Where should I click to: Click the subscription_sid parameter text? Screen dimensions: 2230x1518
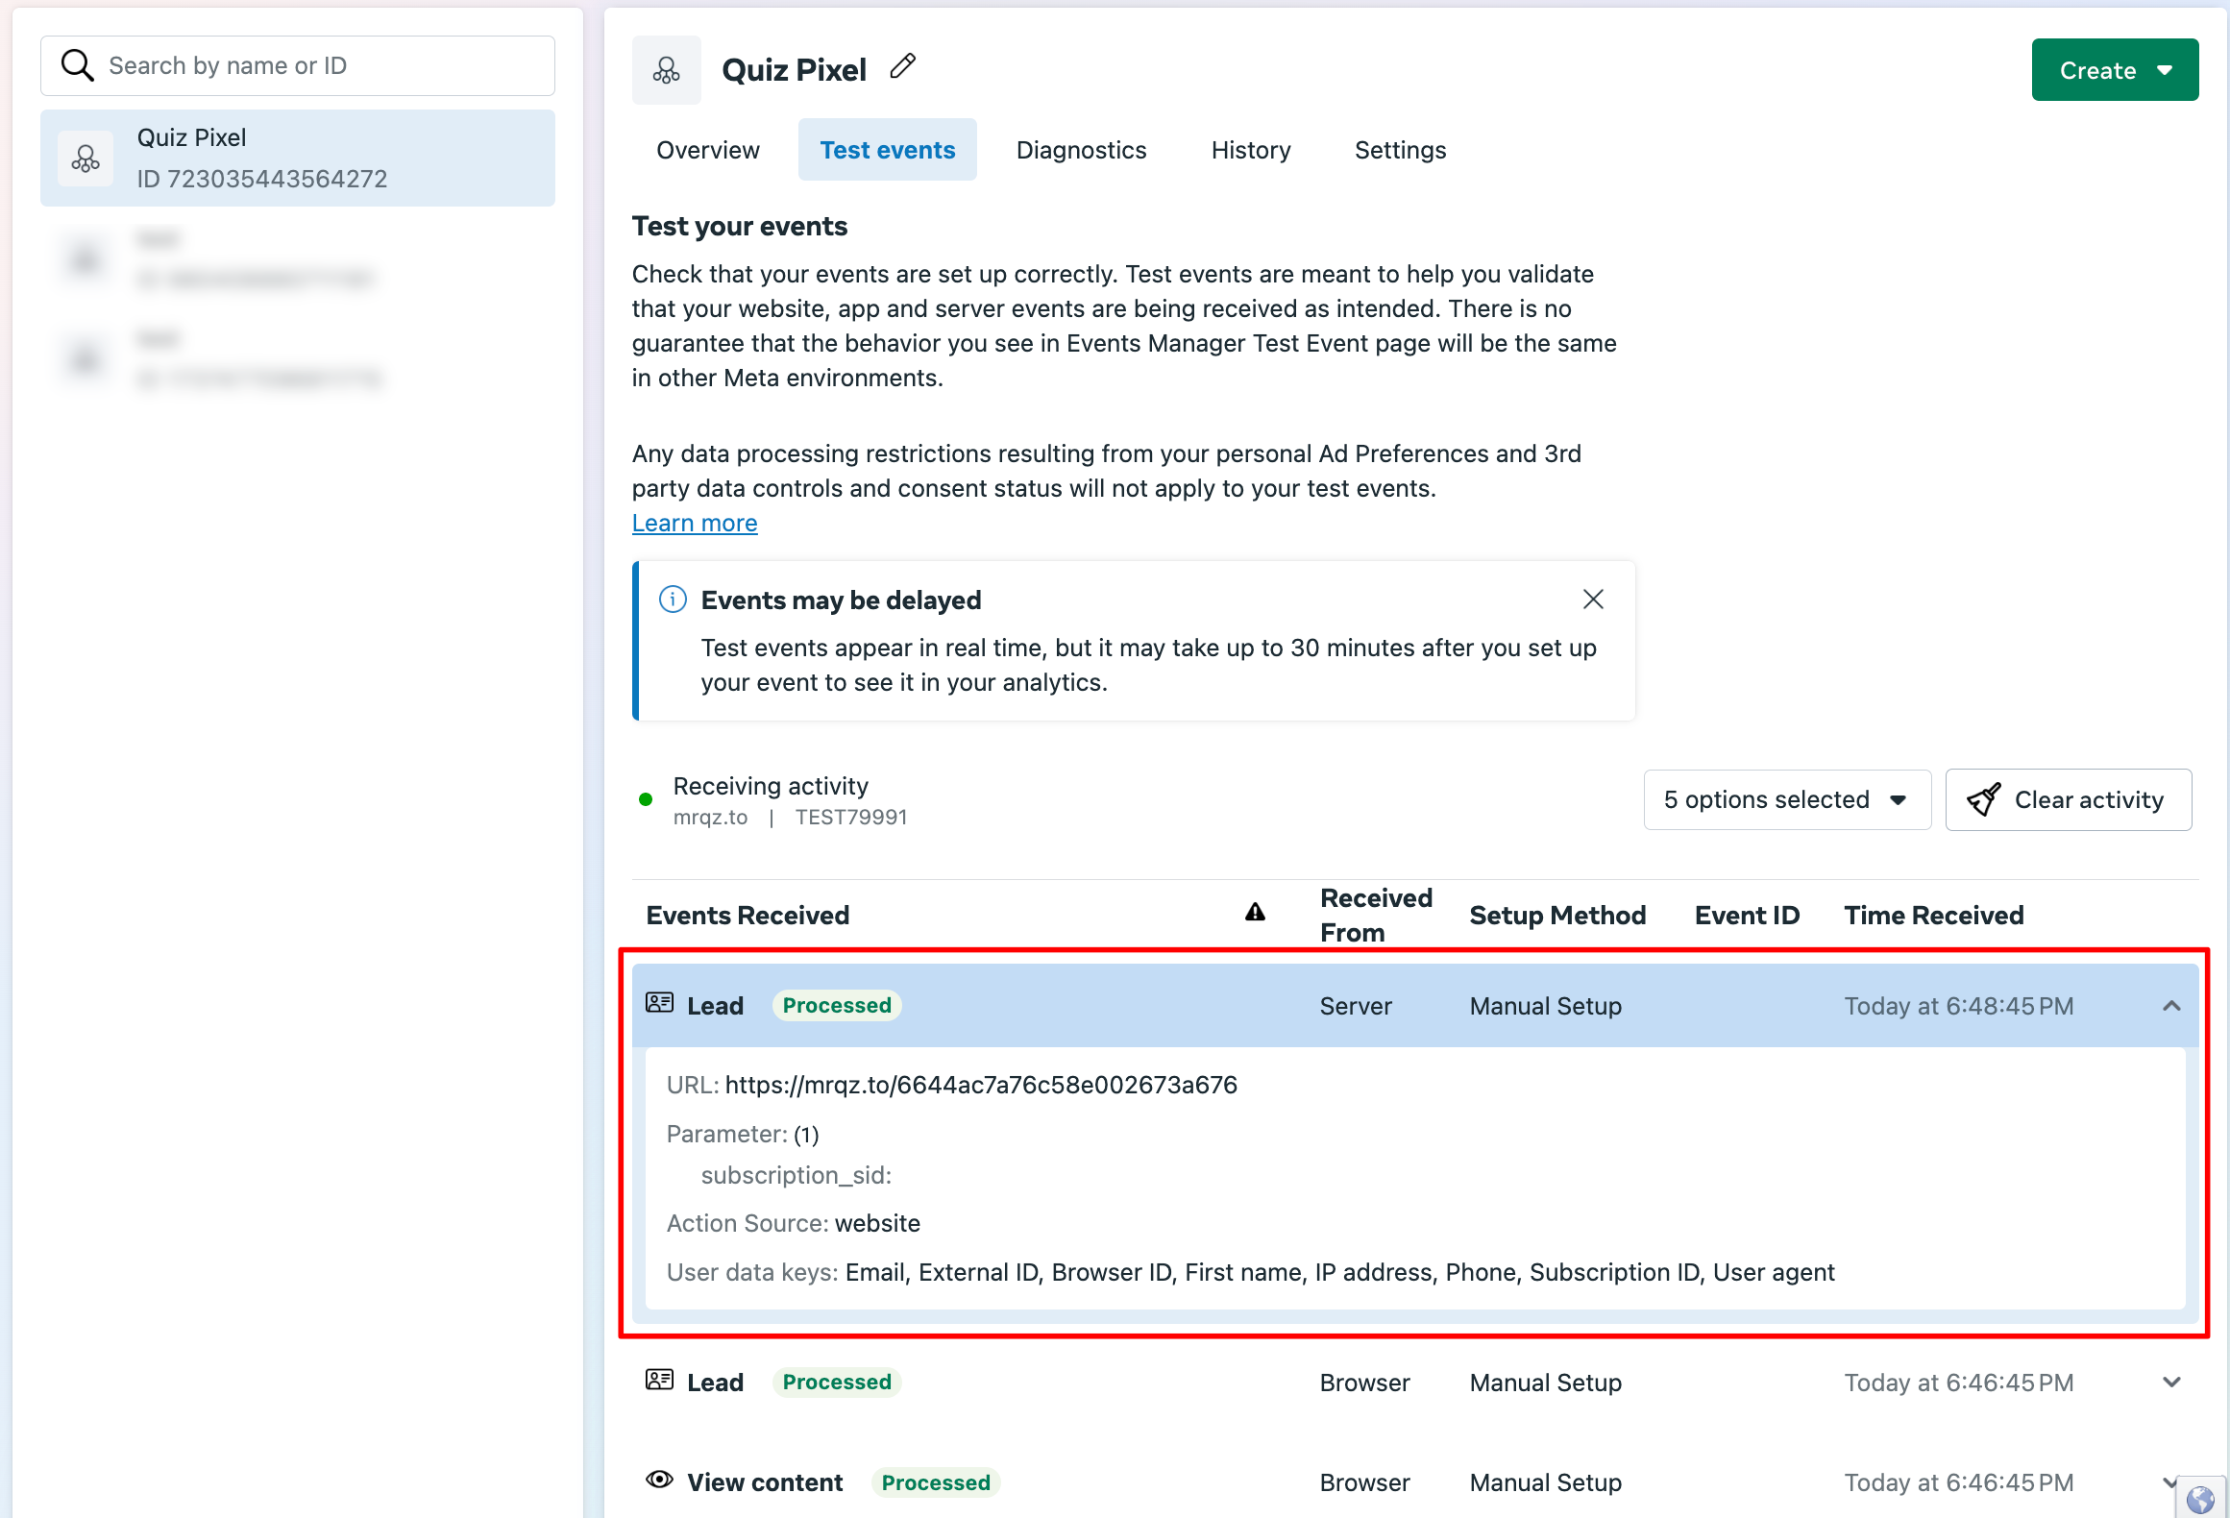click(x=796, y=1176)
